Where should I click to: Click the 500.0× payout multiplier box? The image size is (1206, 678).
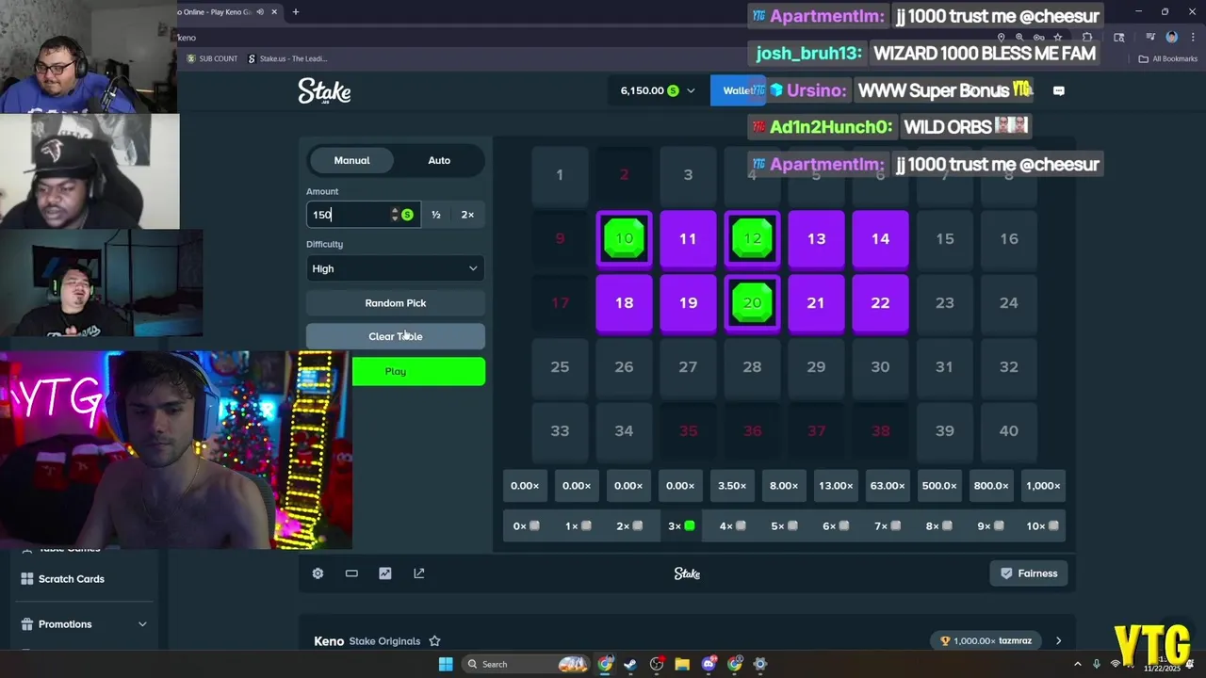pyautogui.click(x=939, y=486)
